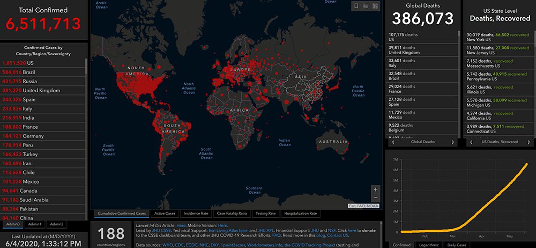Click the Esri, FAO, NOAA attribution

pos(364,206)
